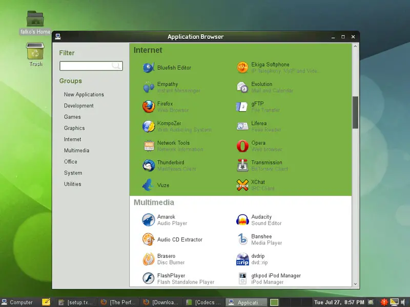Switch to the Codecs taskbar window

[x=204, y=302]
